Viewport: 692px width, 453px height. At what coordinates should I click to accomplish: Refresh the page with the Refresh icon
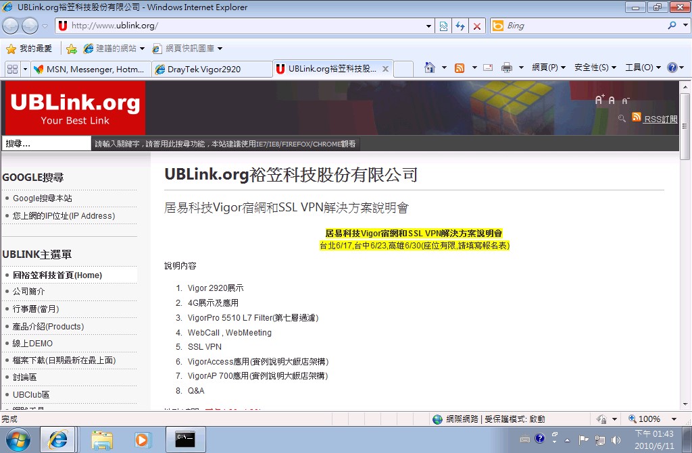(x=460, y=26)
